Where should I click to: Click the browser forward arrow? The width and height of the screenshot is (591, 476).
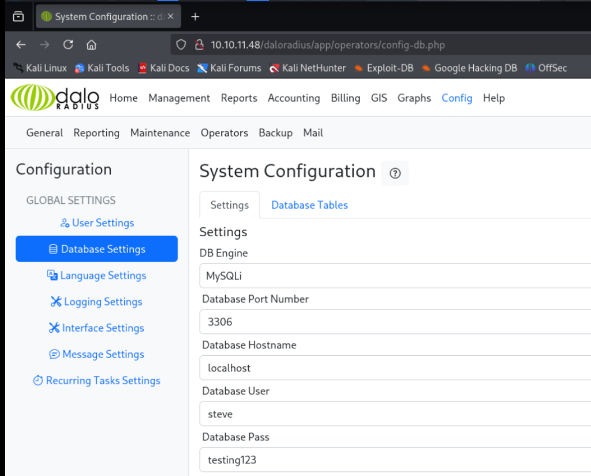44,45
